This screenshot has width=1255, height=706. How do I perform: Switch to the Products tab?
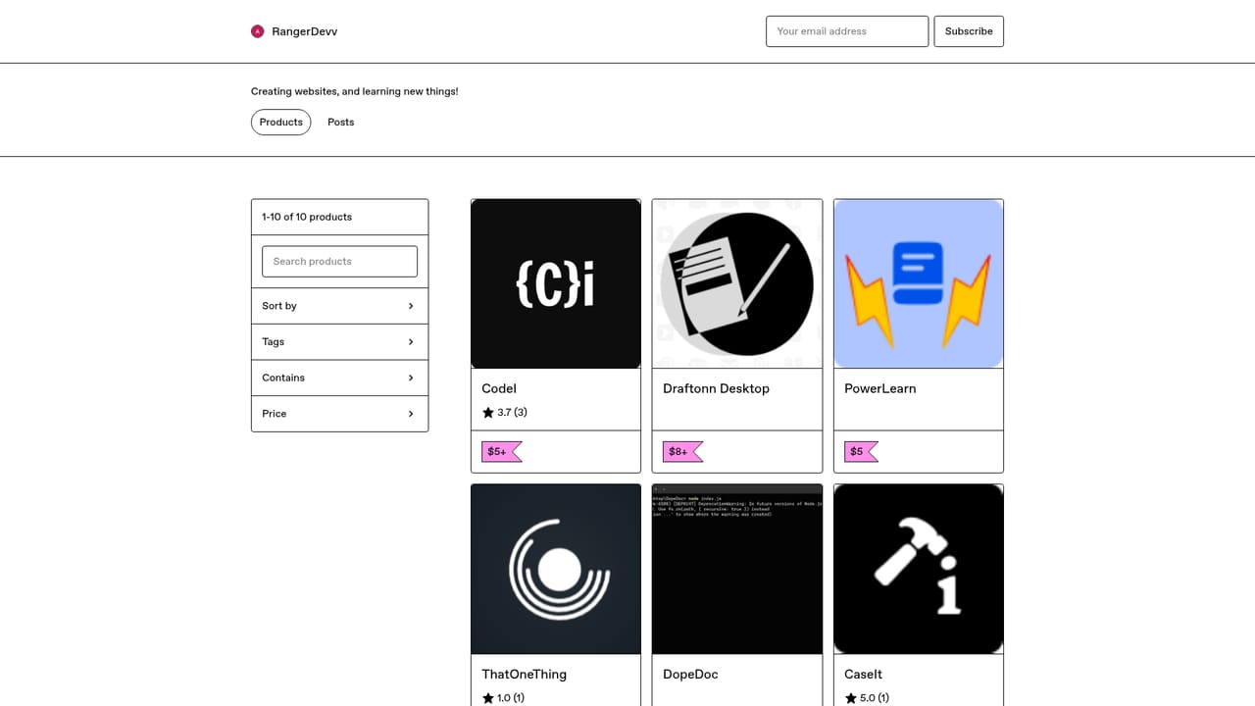point(281,123)
